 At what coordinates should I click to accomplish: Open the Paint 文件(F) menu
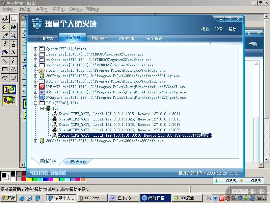pos(8,9)
